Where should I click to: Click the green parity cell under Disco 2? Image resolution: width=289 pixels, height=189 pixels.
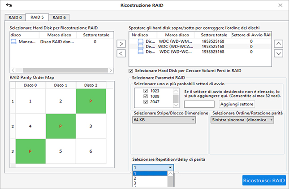point(91,101)
